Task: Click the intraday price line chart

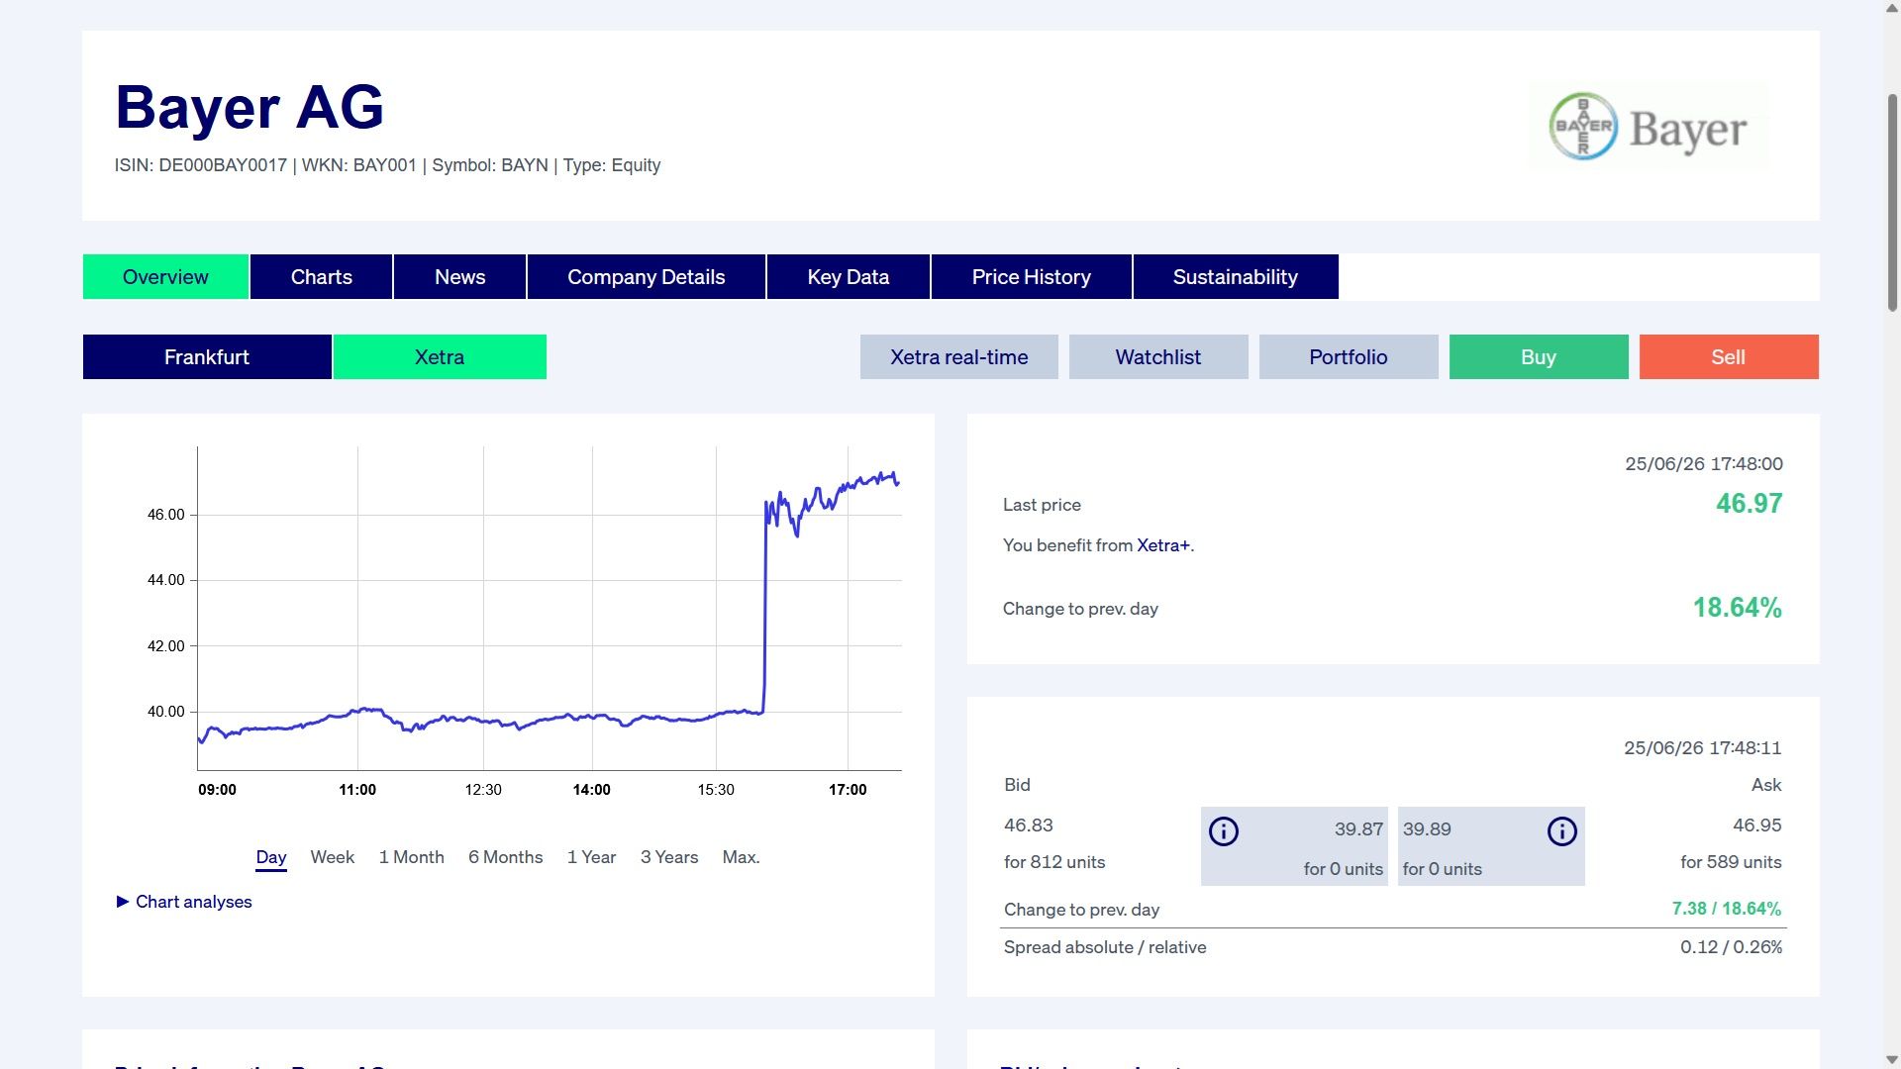Action: pyautogui.click(x=550, y=608)
